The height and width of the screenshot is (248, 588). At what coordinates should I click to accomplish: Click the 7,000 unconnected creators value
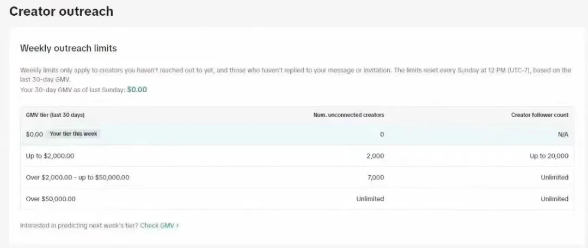(x=375, y=177)
